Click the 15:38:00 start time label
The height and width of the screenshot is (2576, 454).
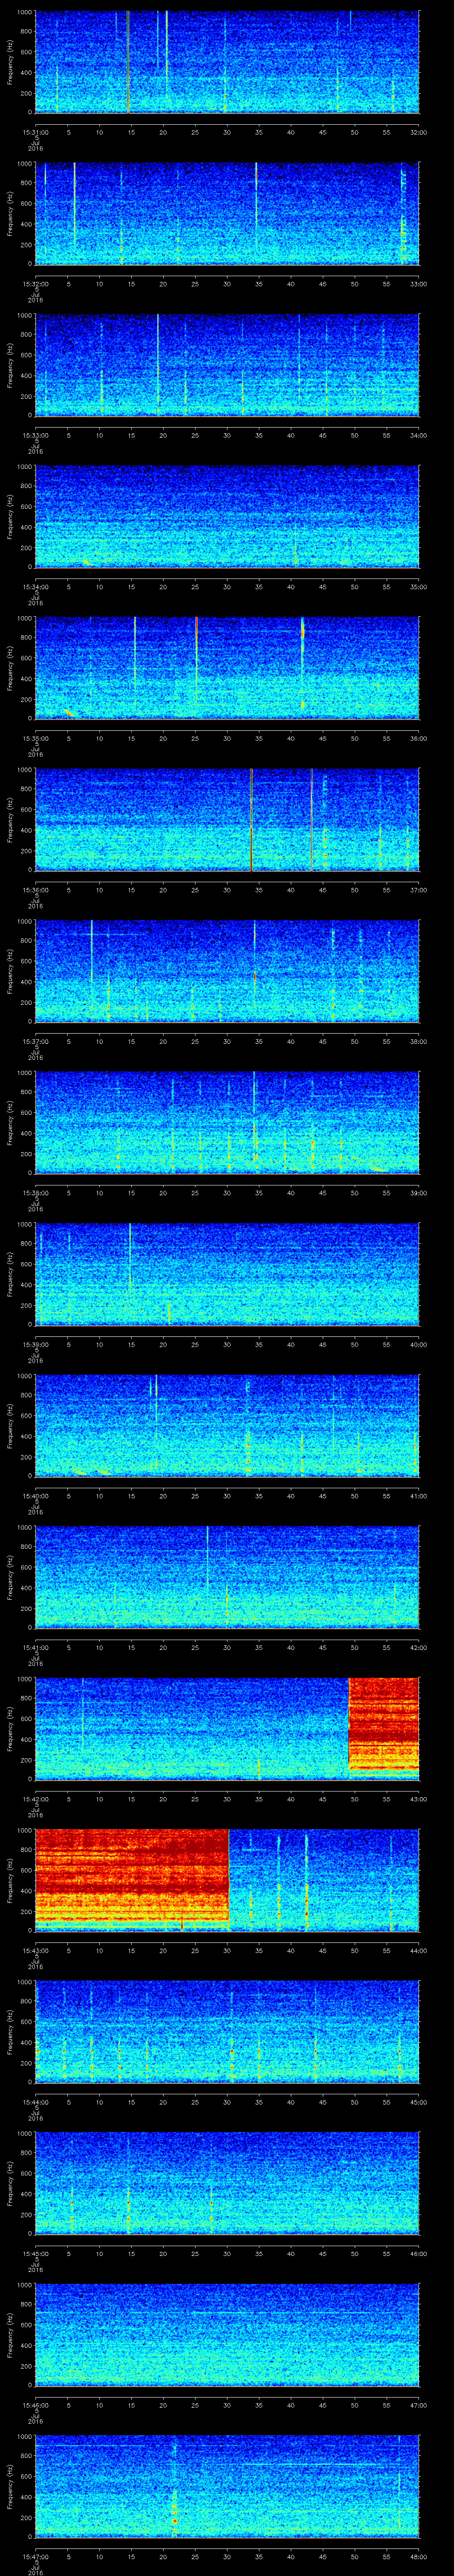pyautogui.click(x=35, y=1192)
